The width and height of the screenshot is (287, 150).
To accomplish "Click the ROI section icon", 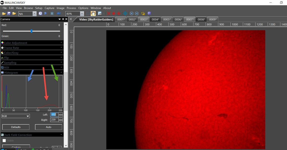I will 2,67.
